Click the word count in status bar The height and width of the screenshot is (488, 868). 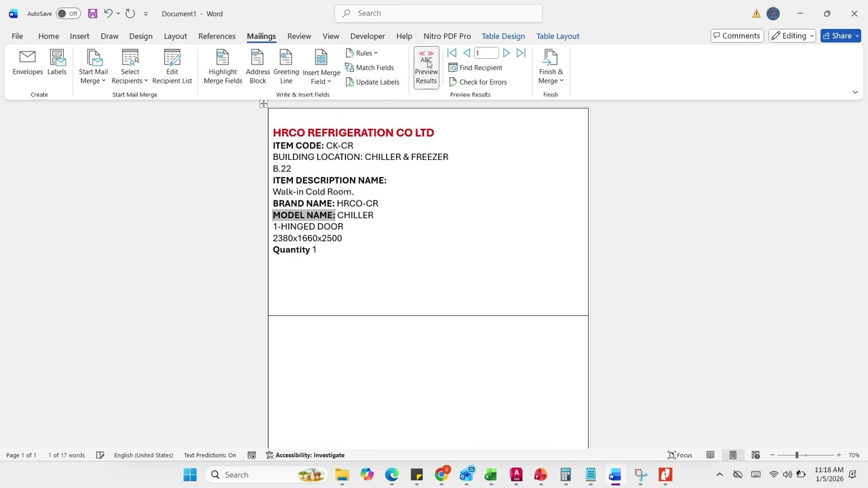tap(66, 455)
